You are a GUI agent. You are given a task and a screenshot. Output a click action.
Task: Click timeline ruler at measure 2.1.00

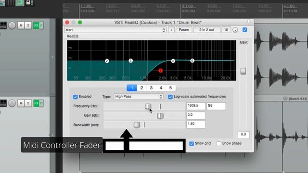(x=87, y=6)
